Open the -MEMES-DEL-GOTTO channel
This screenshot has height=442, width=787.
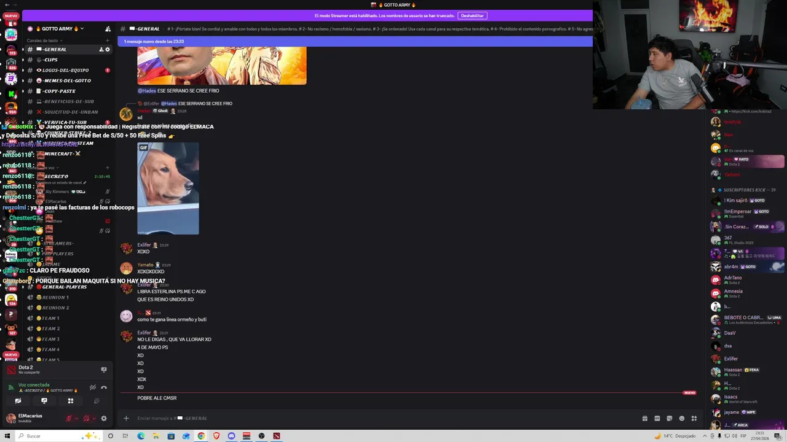[68, 80]
